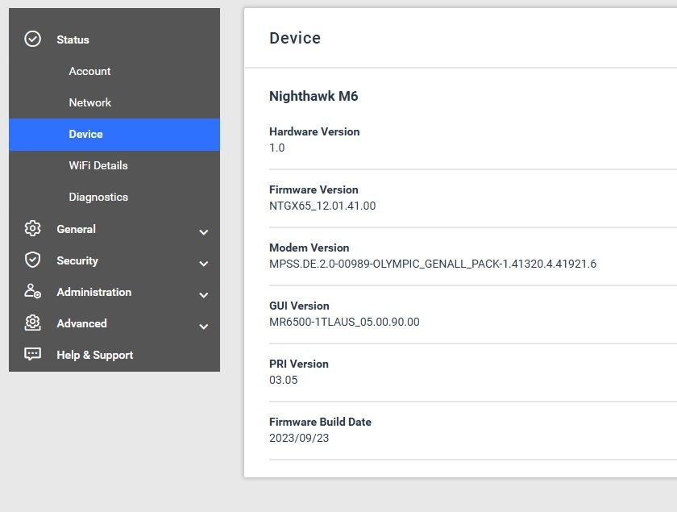Expand the Security section chevron
This screenshot has height=512, width=677.
click(x=204, y=264)
